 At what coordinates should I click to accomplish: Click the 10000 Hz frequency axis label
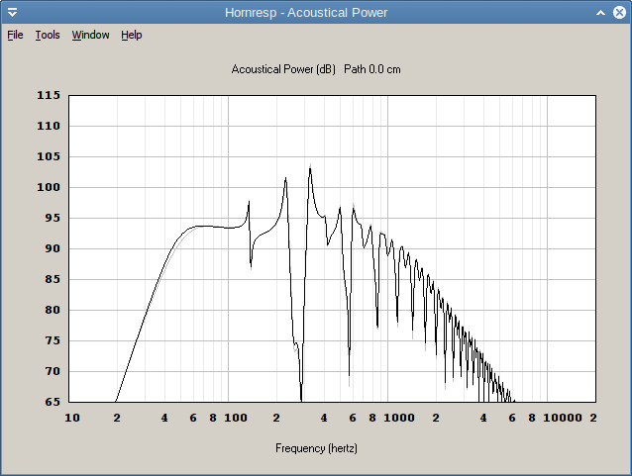click(x=563, y=418)
